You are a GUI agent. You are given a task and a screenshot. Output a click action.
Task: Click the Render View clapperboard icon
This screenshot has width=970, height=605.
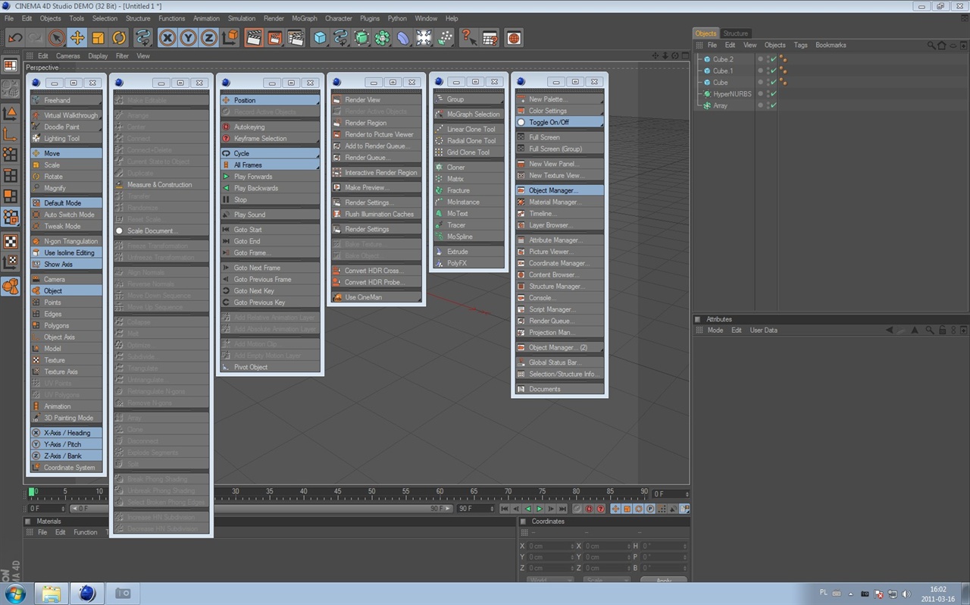[x=254, y=38]
